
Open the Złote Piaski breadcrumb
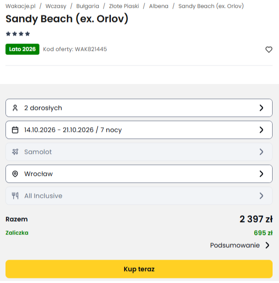(x=124, y=6)
